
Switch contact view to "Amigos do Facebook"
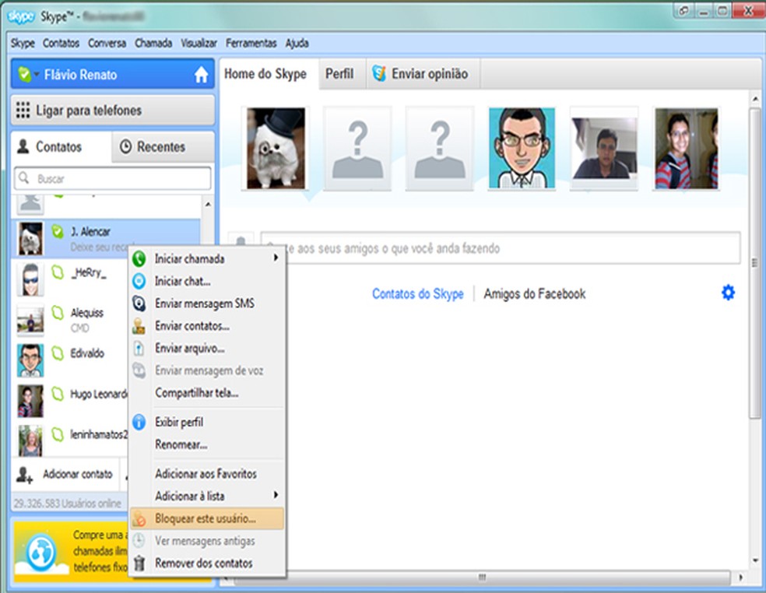point(534,294)
